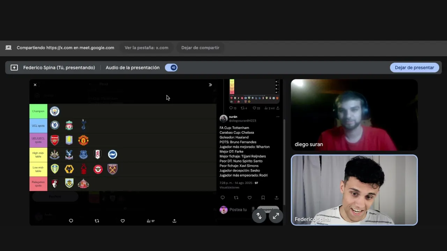The height and width of the screenshot is (251, 447).
Task: Click the '7:28 p. m. · 14 ago. 2025' timestamp
Action: [236, 183]
